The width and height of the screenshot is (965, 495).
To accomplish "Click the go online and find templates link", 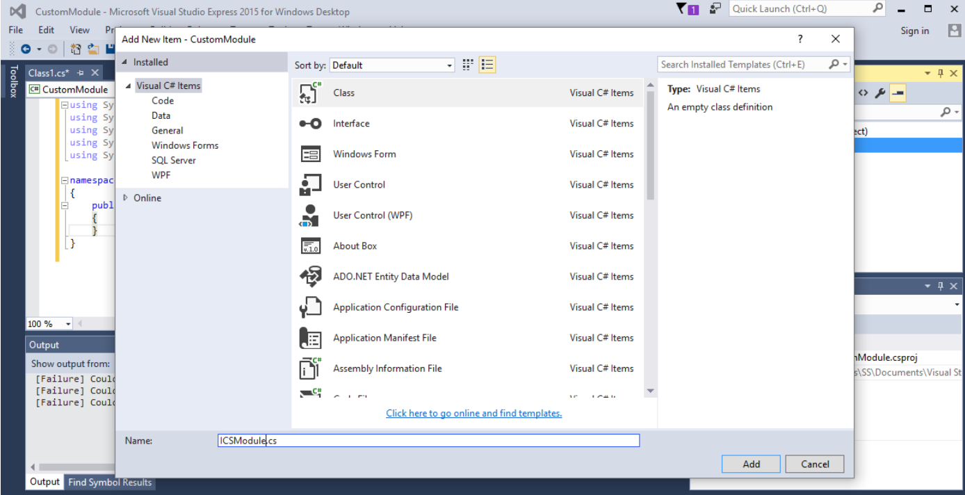I will 474,413.
